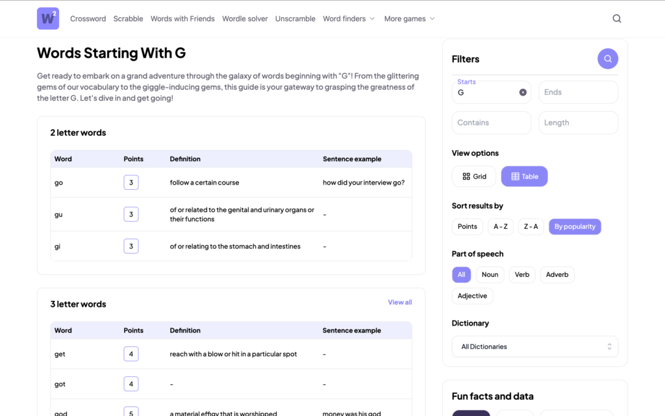Sort results by Points

click(x=467, y=226)
